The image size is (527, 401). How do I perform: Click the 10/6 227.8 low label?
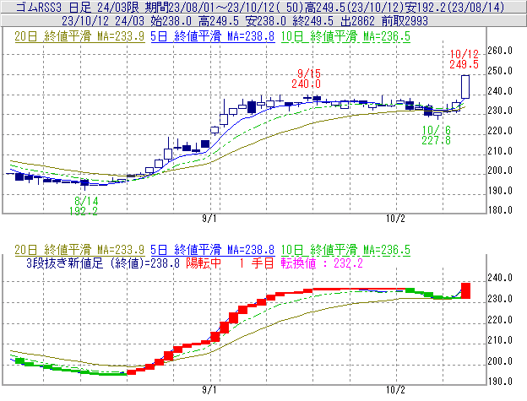pyautogui.click(x=437, y=135)
